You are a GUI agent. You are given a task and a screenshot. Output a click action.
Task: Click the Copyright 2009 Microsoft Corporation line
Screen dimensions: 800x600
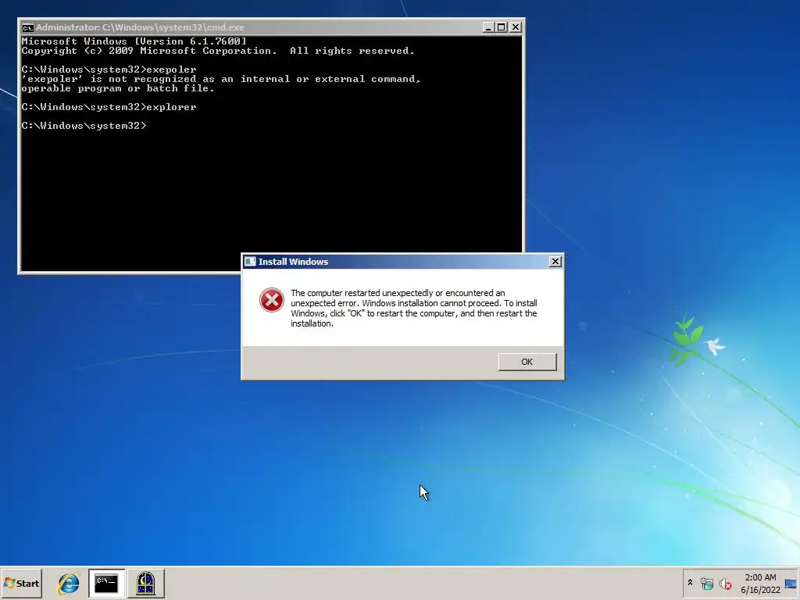tap(218, 51)
